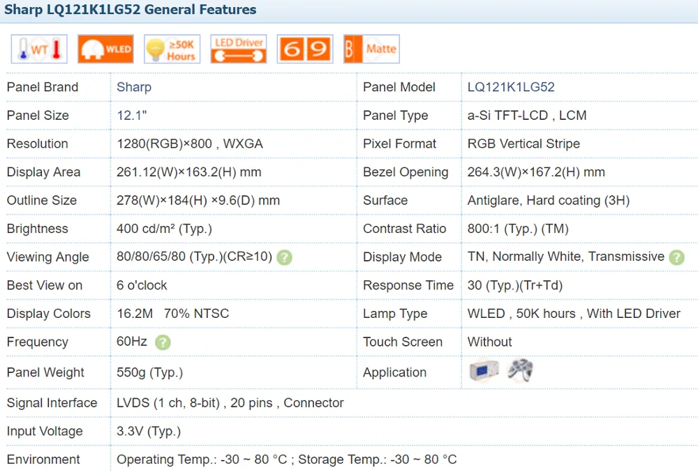Click the Sharp LQ121K1LG52 General Features heading
Screen dimensions: 698x472
point(131,9)
